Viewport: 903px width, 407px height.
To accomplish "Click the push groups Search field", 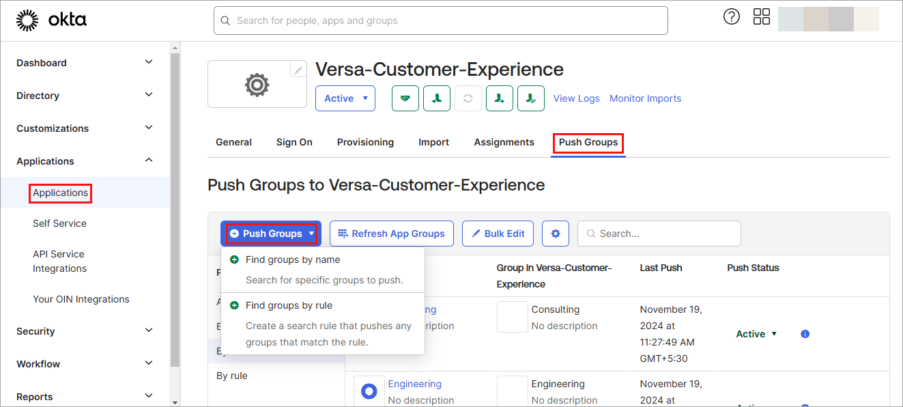I will click(x=665, y=234).
